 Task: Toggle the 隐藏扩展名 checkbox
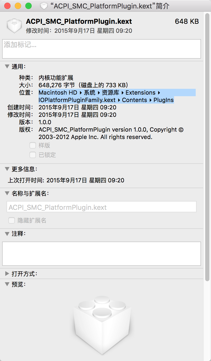point(12,220)
